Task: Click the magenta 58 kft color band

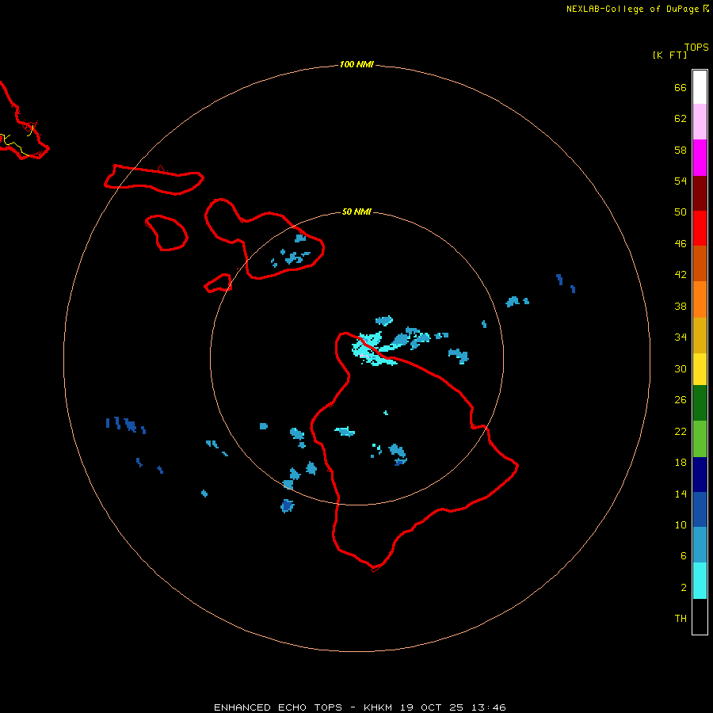Action: (700, 158)
